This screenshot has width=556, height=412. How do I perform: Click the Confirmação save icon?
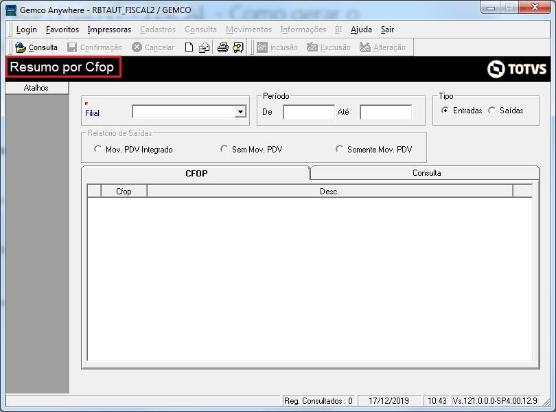72,47
